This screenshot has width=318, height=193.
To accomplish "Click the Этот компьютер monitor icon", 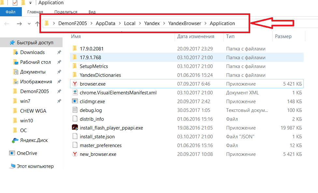I will [x=12, y=166].
